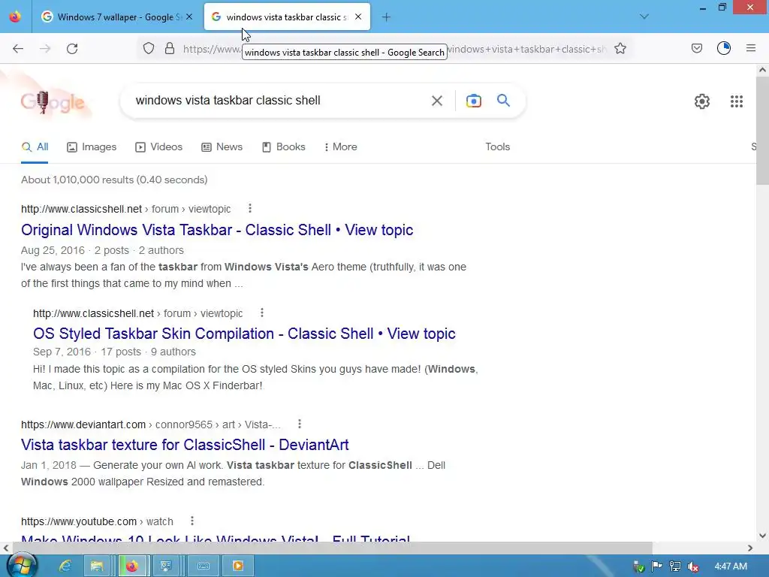
Task: Search by image camera icon
Action: pyautogui.click(x=473, y=101)
